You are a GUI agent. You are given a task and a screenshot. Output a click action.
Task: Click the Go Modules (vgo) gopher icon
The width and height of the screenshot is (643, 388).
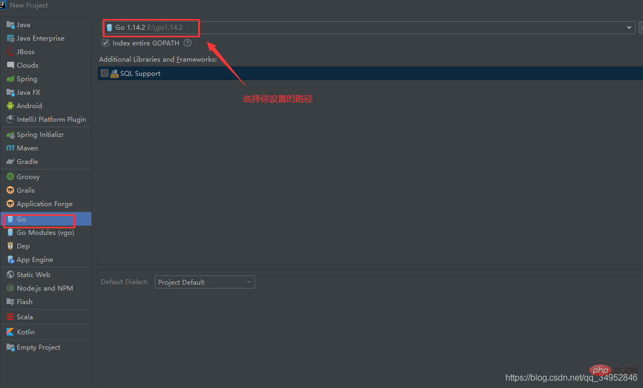pyautogui.click(x=10, y=232)
